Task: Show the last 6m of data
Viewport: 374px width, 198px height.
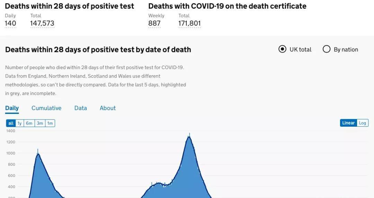Action: (29, 123)
